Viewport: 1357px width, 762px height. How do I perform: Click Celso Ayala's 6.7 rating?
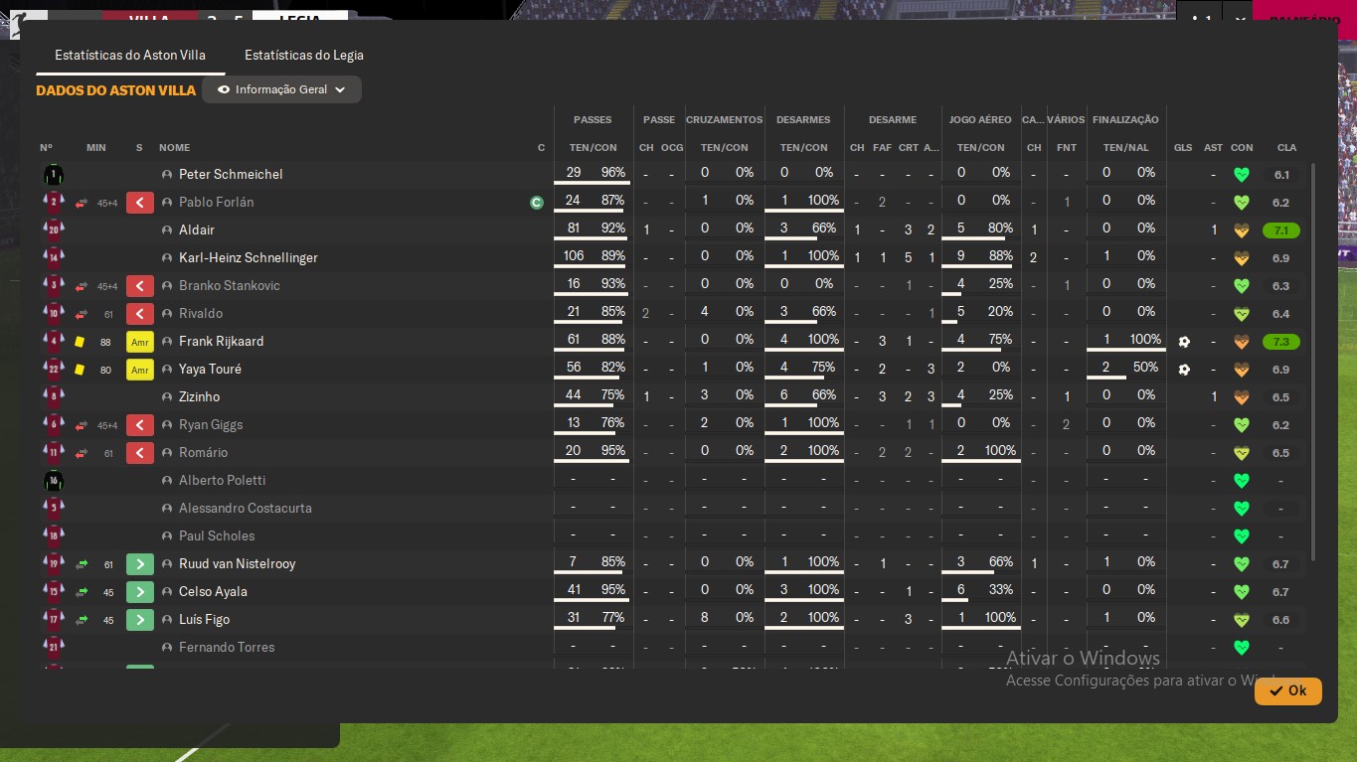click(x=1281, y=592)
